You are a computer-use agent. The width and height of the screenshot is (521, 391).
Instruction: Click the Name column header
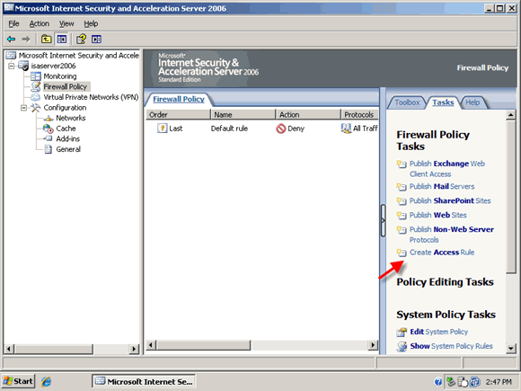(243, 115)
